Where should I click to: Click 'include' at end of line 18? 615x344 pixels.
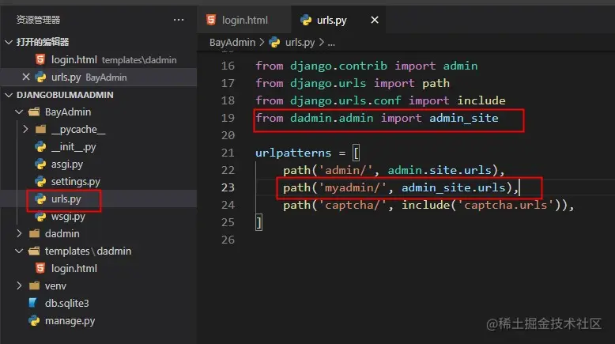click(x=481, y=100)
